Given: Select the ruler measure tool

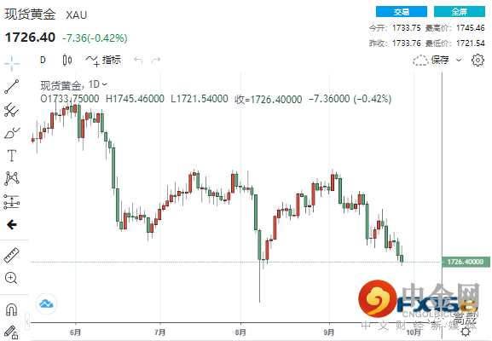Looking at the screenshot, I should click(12, 256).
